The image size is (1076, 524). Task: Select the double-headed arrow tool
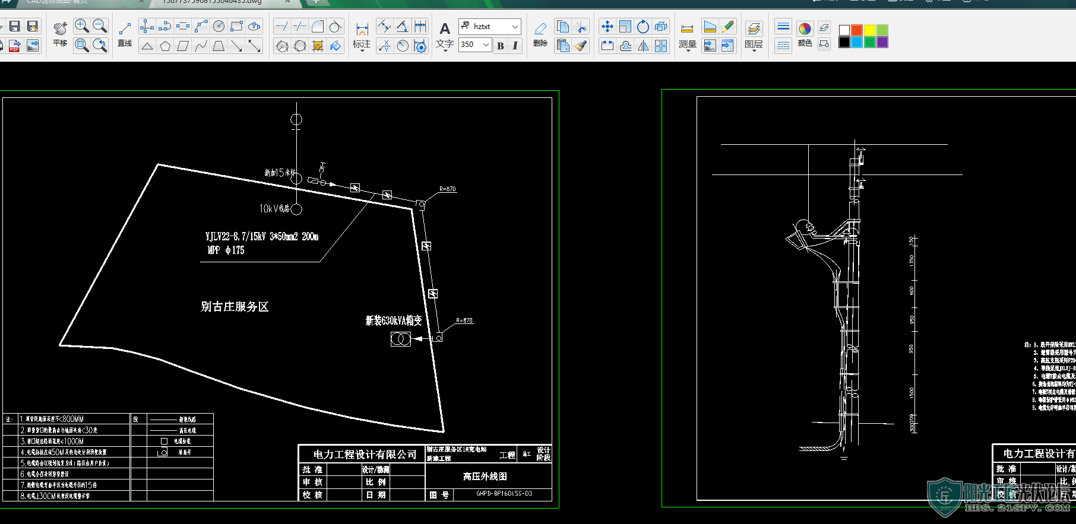click(254, 46)
